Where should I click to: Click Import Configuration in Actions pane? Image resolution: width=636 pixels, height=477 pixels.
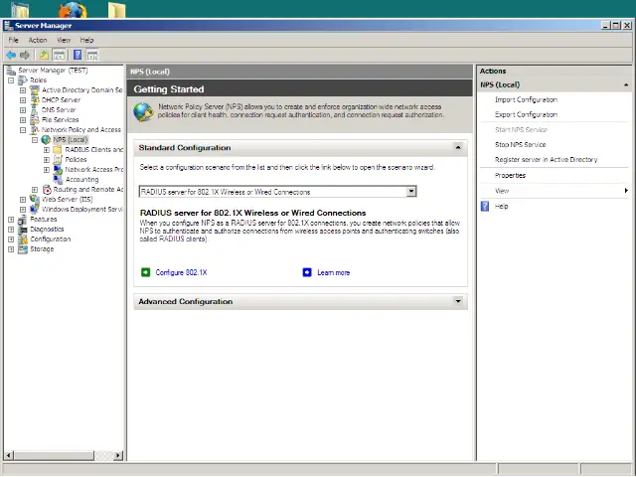point(526,99)
